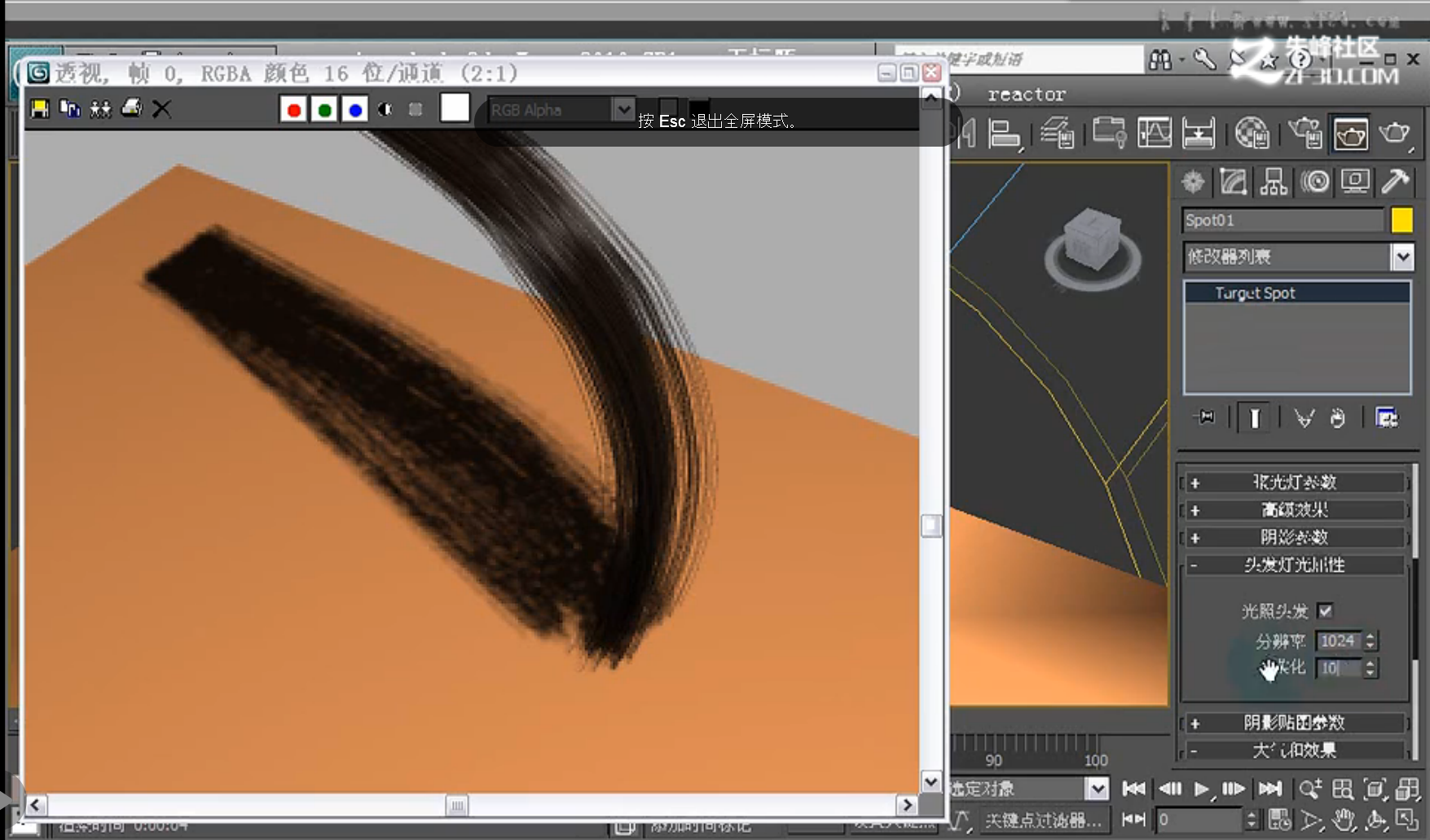Screen dimensions: 1430x840
Task: Switch to the Motion panel tab
Action: click(1315, 182)
